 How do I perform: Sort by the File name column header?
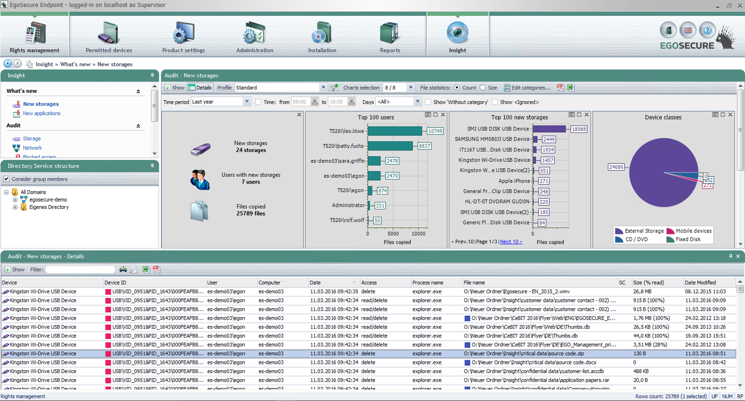pyautogui.click(x=540, y=282)
